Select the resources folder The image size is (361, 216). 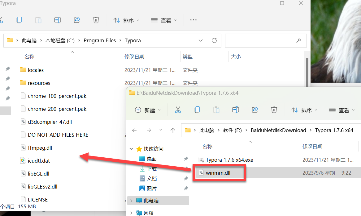point(39,83)
